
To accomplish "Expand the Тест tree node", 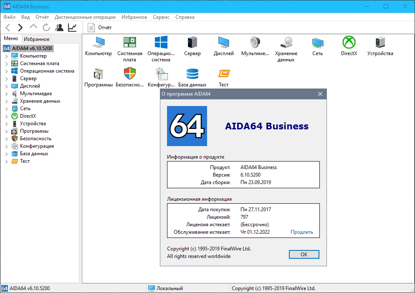I will (x=7, y=161).
